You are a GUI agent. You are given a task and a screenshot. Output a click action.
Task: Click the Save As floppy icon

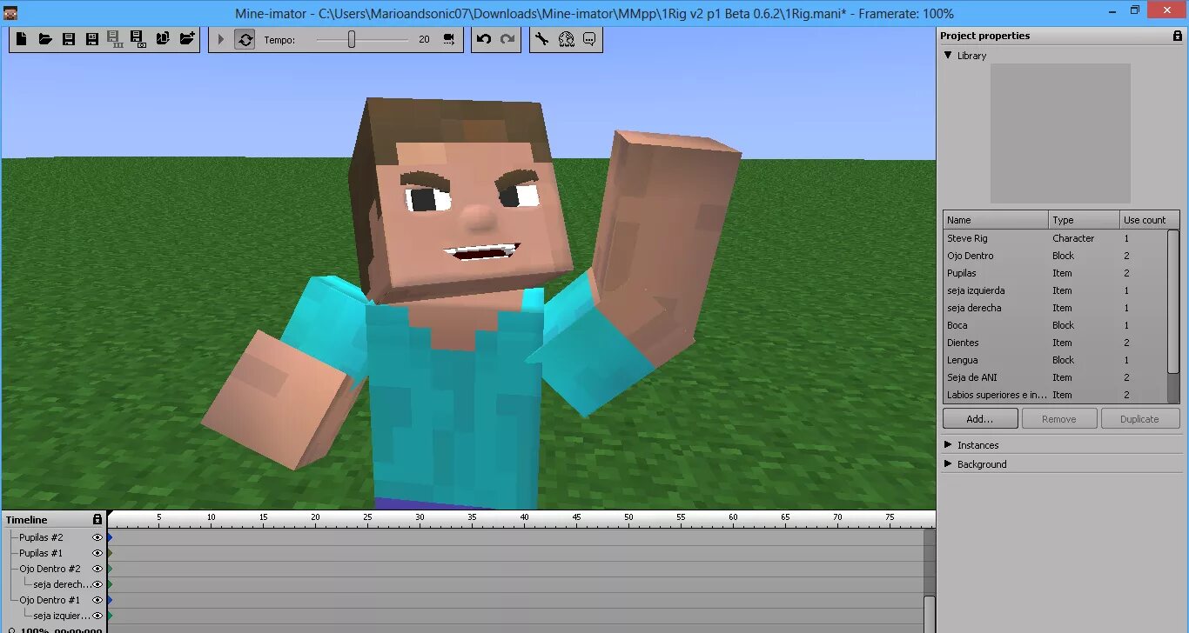tap(92, 39)
